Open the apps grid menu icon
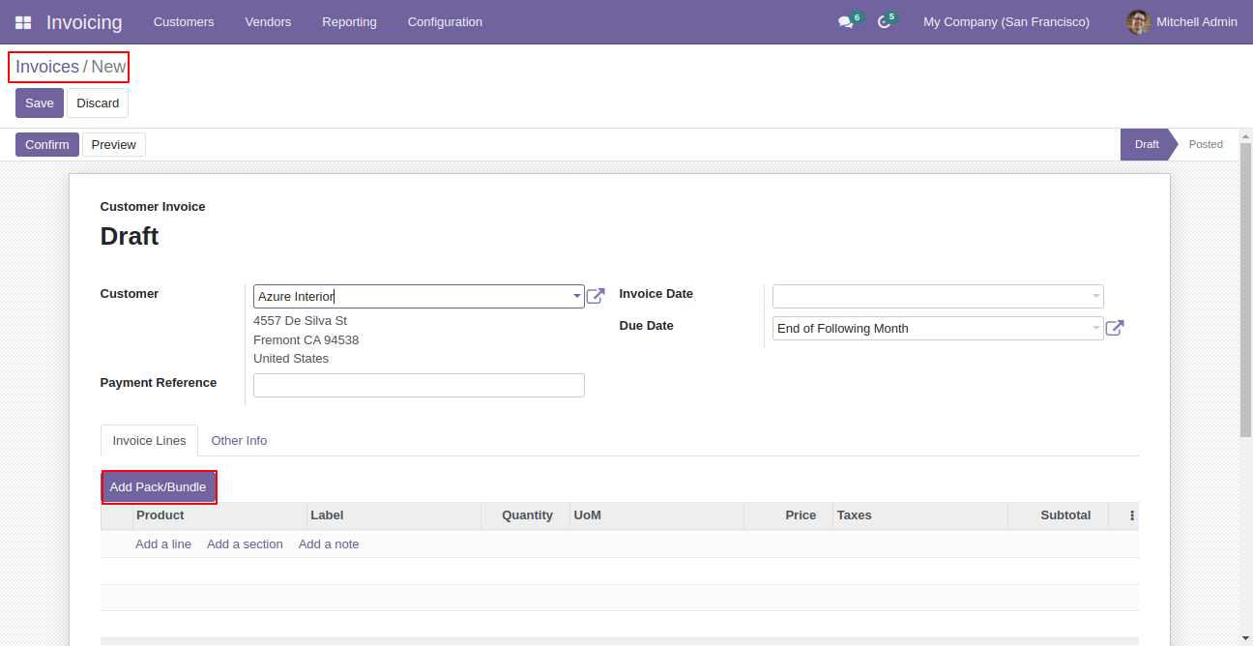 point(23,22)
